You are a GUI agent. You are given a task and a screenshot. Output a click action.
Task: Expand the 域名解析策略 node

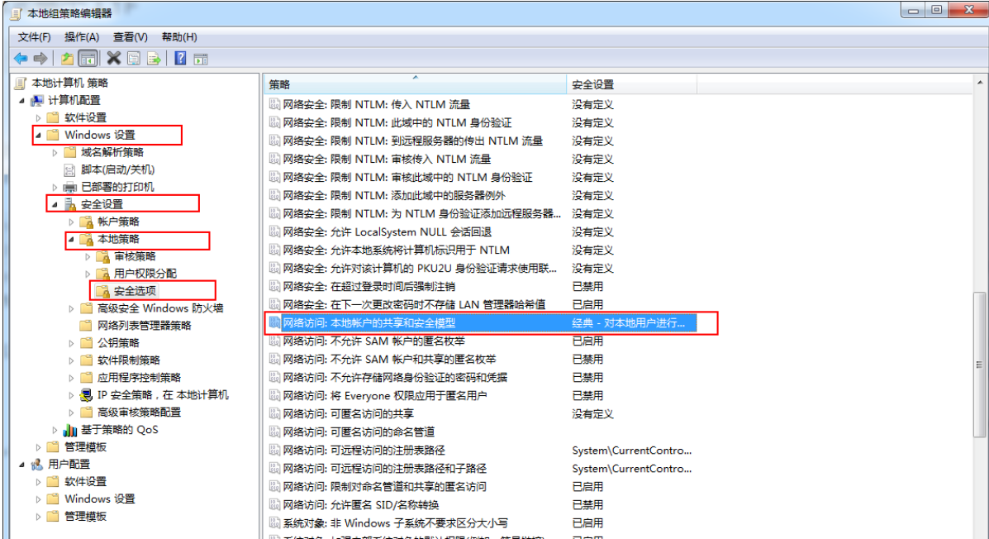(x=55, y=153)
